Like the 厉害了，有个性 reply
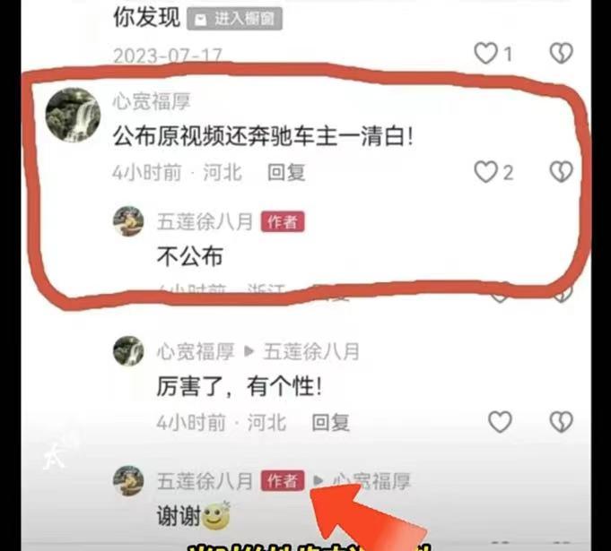Image resolution: width=611 pixels, height=551 pixels. pos(500,422)
